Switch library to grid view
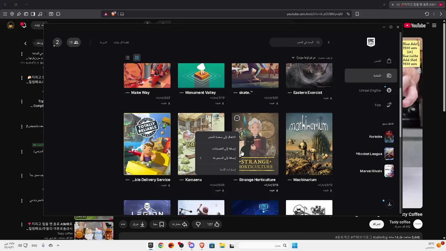Viewport: 446px width, 251px height. pyautogui.click(x=137, y=58)
